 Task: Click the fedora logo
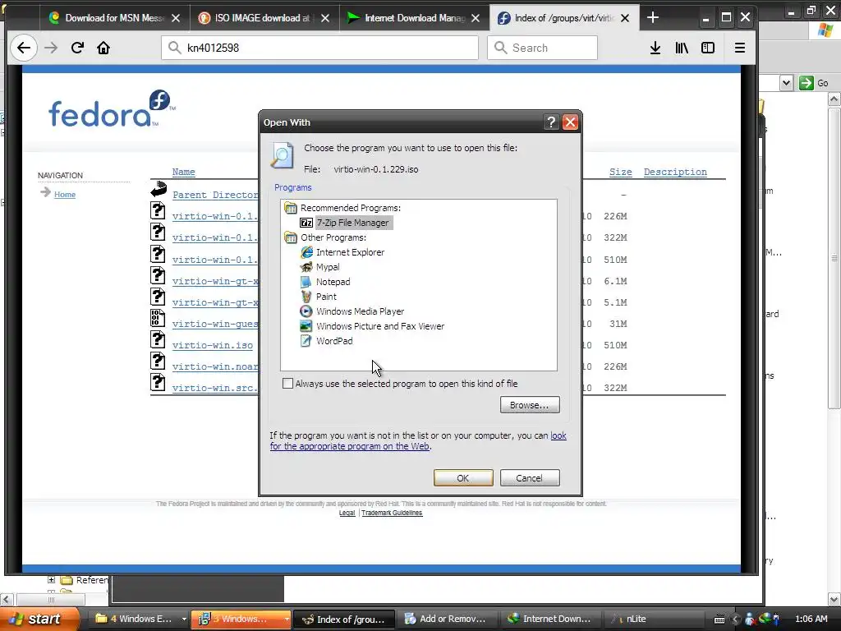(112, 109)
